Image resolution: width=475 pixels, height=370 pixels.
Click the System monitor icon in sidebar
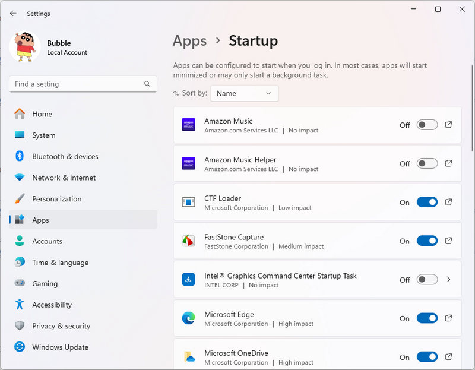tap(20, 135)
